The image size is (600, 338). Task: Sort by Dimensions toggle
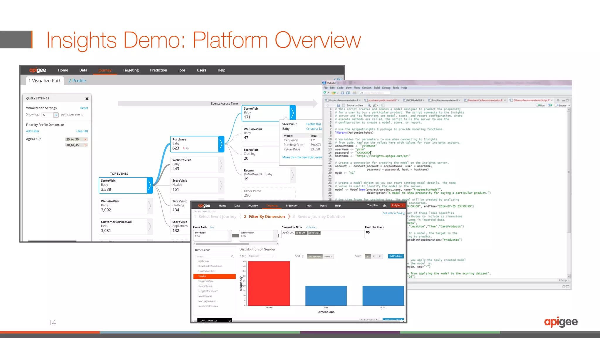tap(315, 257)
